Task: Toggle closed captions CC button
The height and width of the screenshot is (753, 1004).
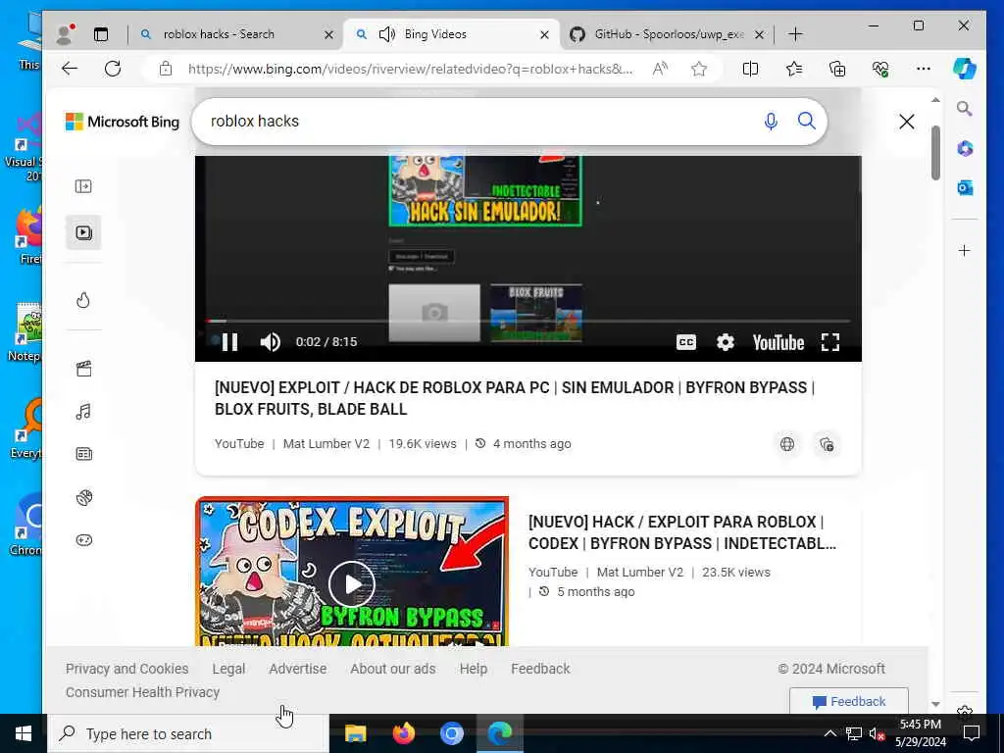Action: [685, 342]
